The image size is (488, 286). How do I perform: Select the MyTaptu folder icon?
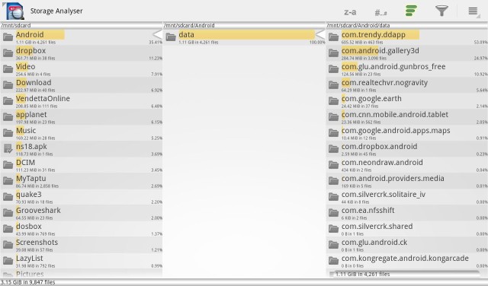click(x=8, y=181)
